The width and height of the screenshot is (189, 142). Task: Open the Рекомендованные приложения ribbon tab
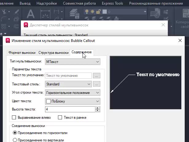156,3
